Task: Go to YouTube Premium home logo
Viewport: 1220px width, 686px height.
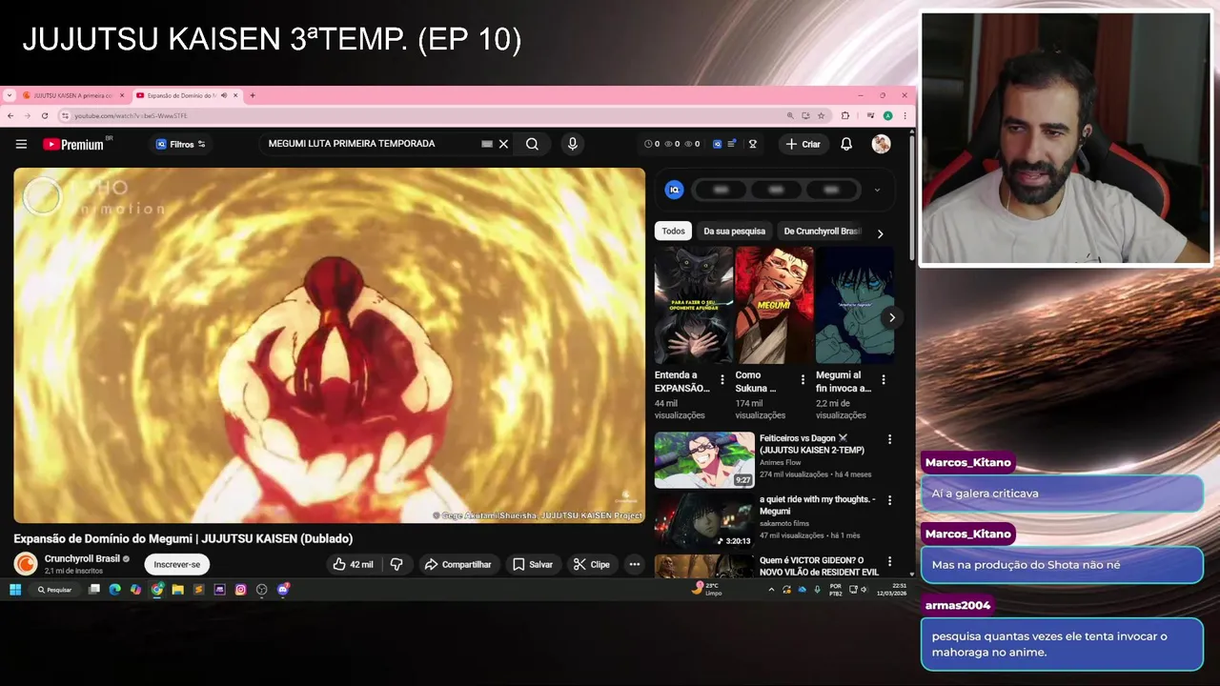Action: click(x=75, y=144)
